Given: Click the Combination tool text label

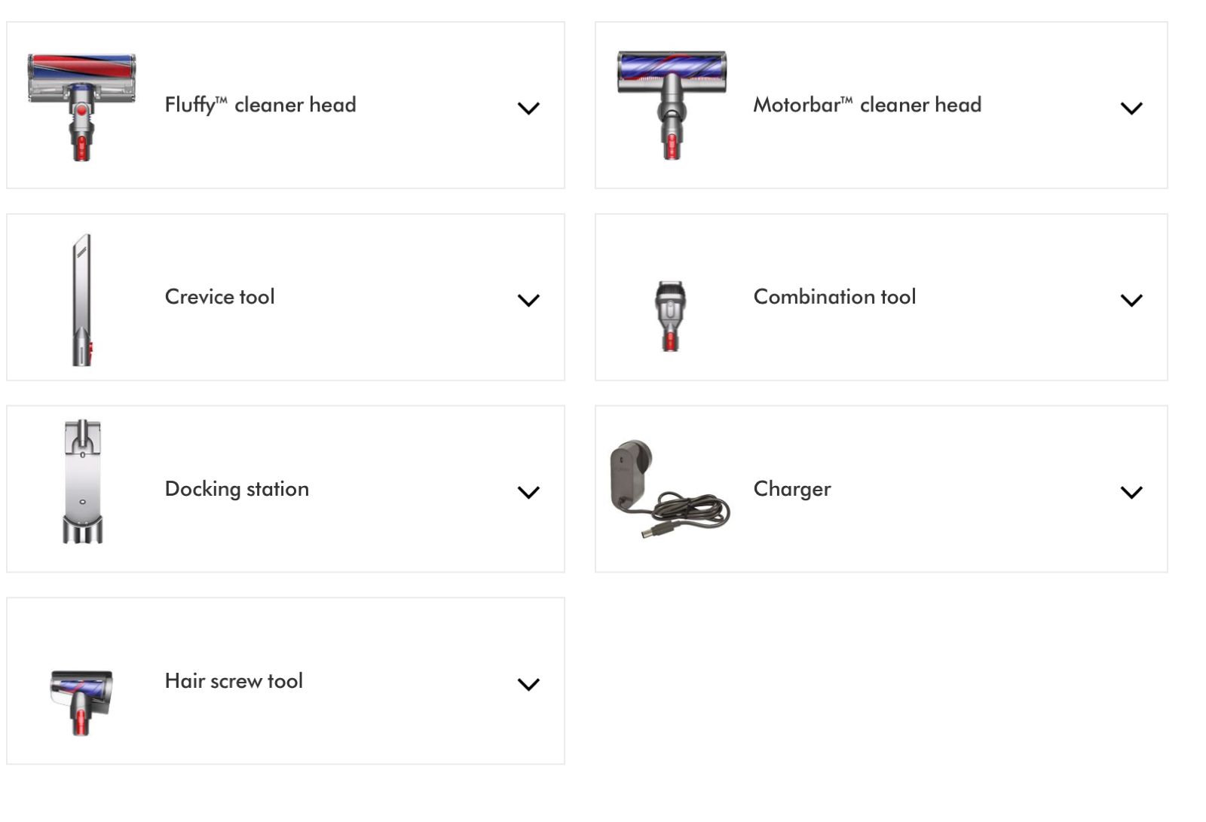Looking at the screenshot, I should click(x=834, y=297).
